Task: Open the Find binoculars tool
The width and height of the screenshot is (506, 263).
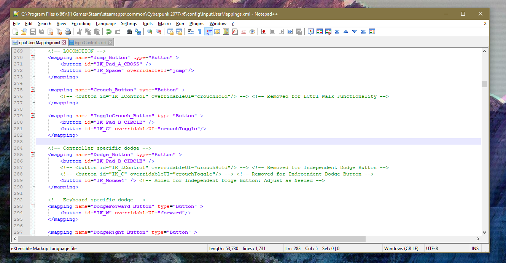Action: 129,32
